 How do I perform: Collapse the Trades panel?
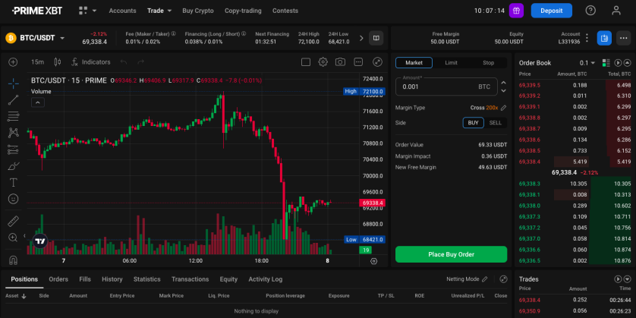click(627, 279)
